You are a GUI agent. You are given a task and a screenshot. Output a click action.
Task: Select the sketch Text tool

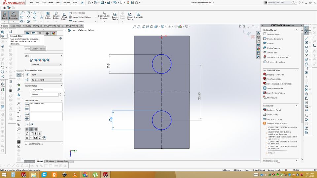coord(41,17)
